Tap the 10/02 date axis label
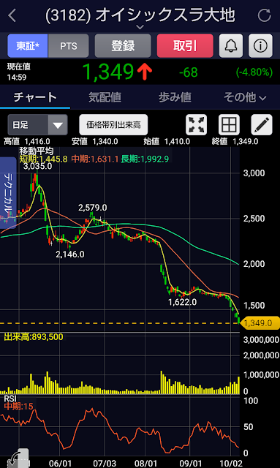Image resolution: width=280 pixels, height=468 pixels. (x=231, y=463)
